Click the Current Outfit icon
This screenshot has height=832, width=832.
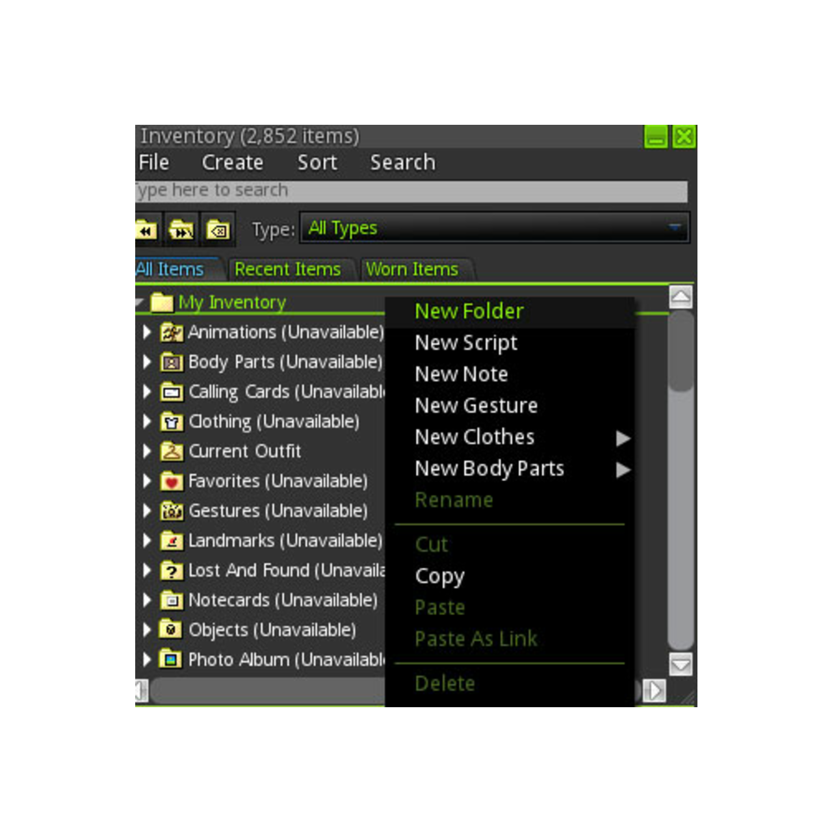click(172, 451)
